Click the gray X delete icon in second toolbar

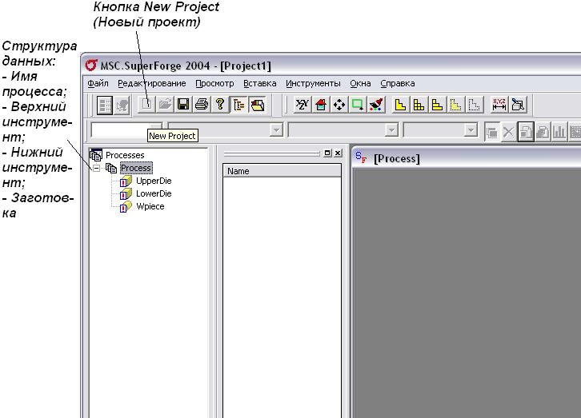point(508,132)
